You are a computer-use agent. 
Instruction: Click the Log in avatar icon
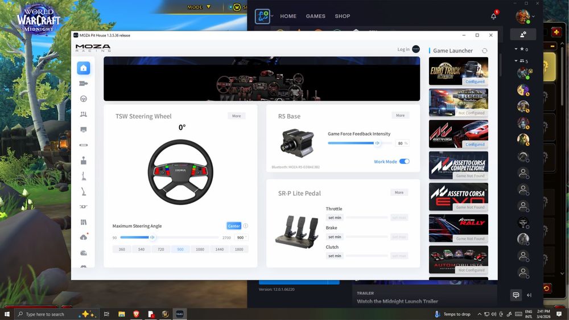point(416,49)
